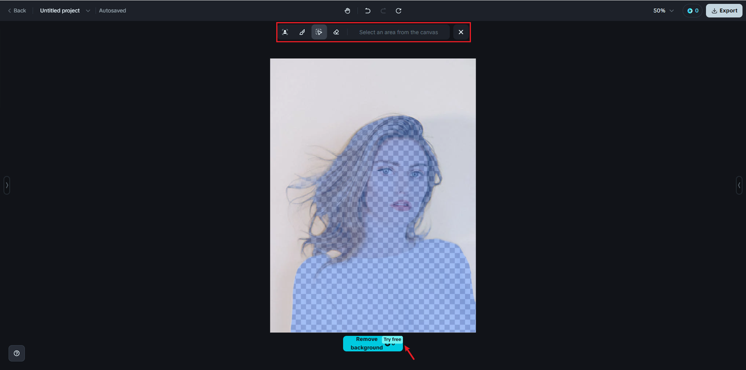Close the selection toolbar with X
The image size is (746, 370).
(461, 32)
